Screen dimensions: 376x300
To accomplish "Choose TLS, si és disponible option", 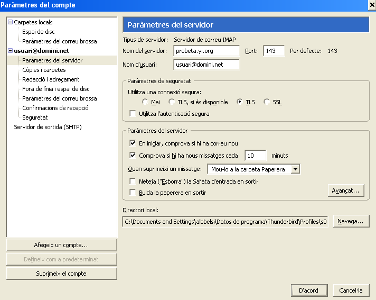I will 172,102.
